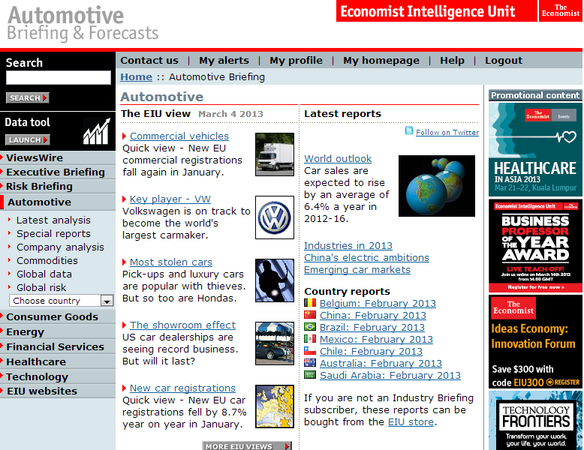Open Belgium: February 2013 report
The image size is (584, 450).
(378, 303)
